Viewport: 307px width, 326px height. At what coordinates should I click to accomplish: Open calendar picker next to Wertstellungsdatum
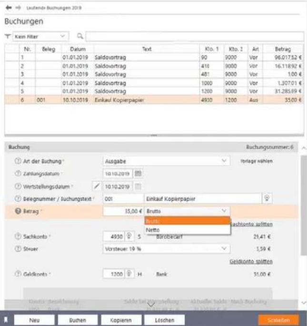click(x=138, y=186)
